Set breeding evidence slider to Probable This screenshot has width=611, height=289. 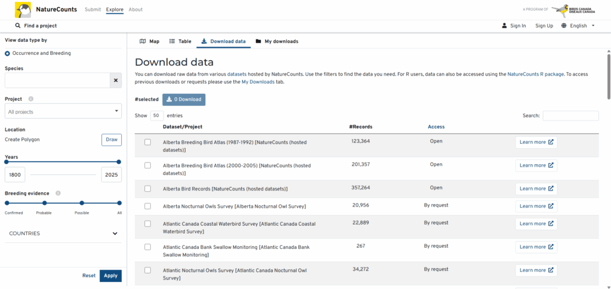tap(44, 203)
